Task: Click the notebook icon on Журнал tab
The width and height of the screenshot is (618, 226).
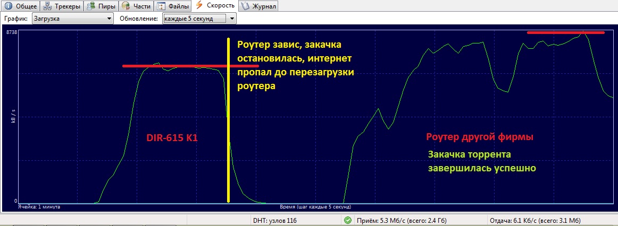Action: pyautogui.click(x=245, y=6)
